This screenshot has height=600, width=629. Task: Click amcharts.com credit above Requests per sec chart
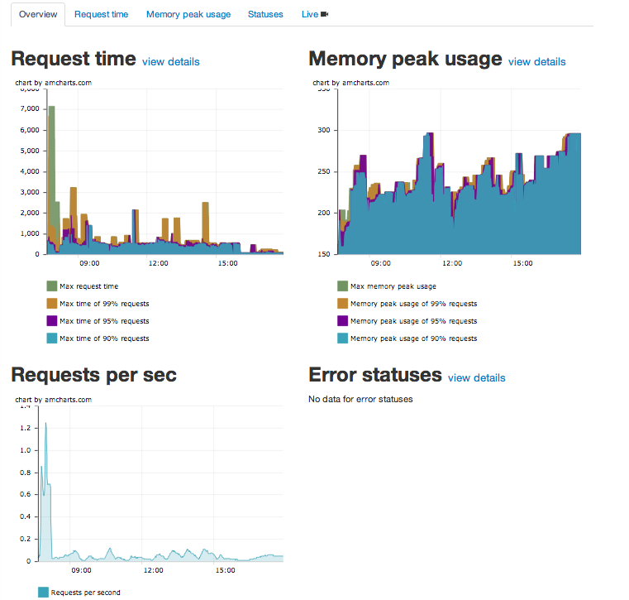[54, 400]
